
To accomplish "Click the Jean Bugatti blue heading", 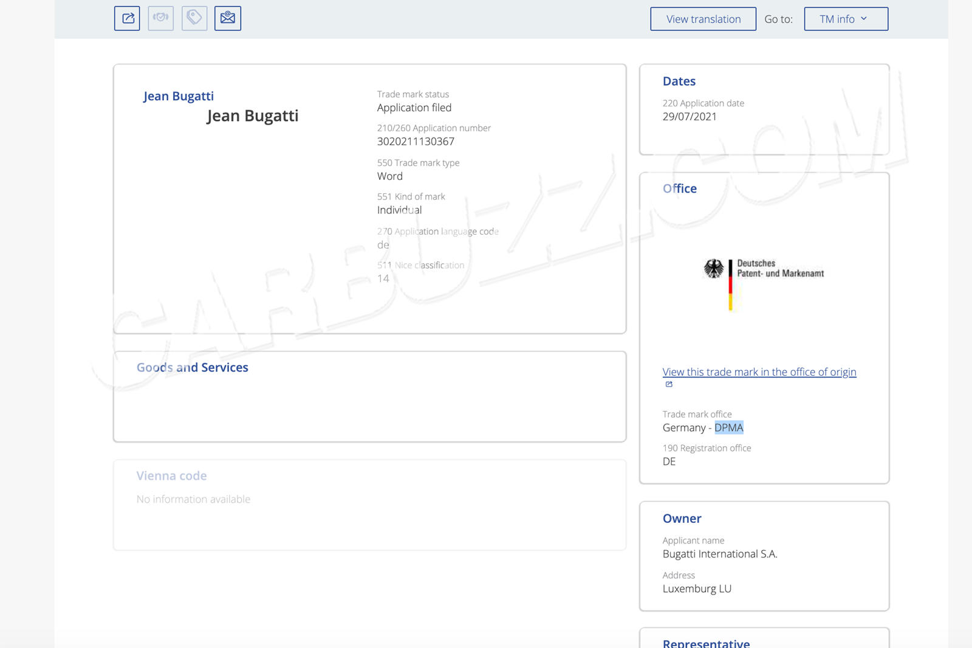I will (179, 96).
